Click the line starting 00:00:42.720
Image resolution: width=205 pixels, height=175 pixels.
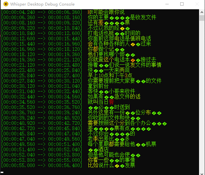(76, 128)
